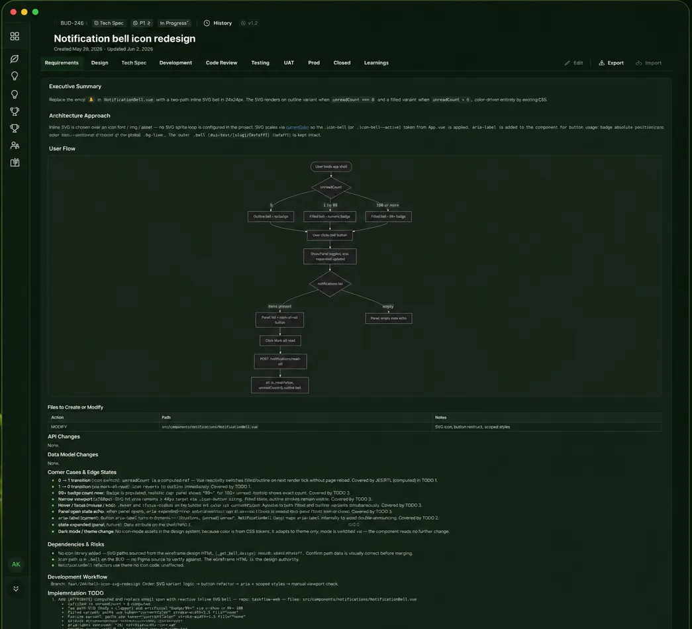Click the 'SVG icon, button restruct, scoped styles' note
This screenshot has width=692, height=629.
472,427
